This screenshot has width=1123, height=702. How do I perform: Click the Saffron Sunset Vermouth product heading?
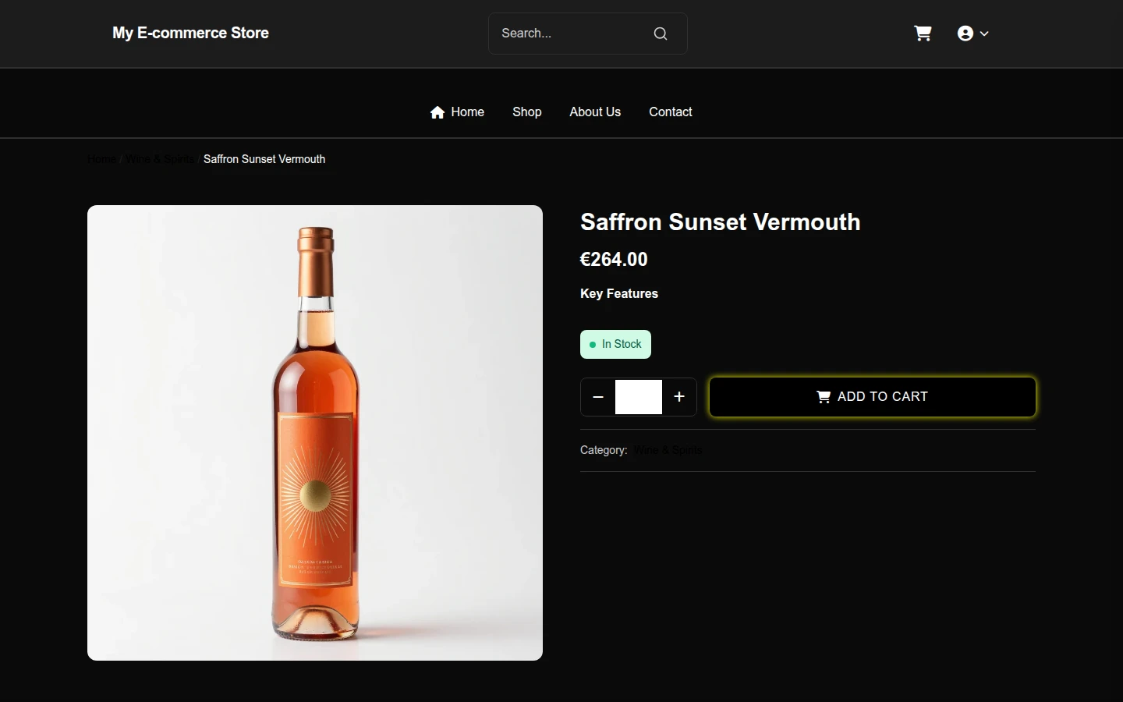[721, 222]
